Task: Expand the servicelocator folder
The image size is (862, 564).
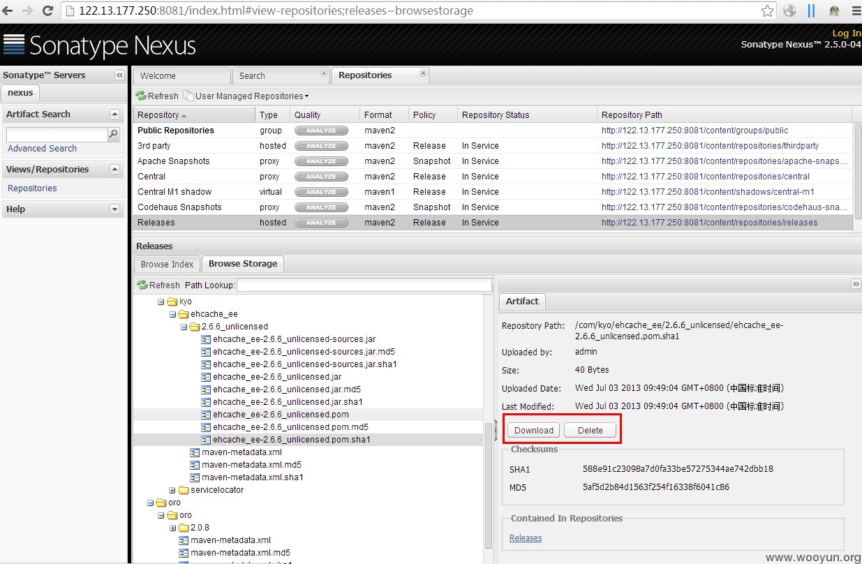Action: 172,490
